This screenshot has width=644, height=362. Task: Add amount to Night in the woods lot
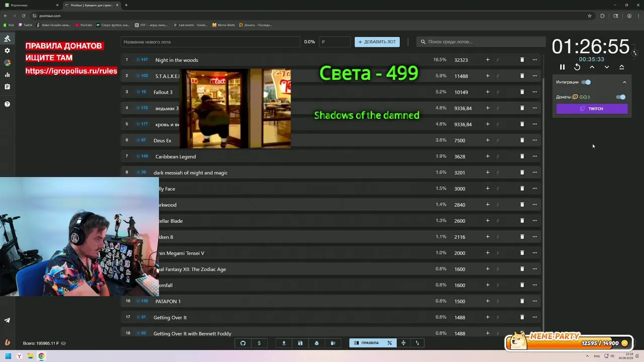pos(488,60)
